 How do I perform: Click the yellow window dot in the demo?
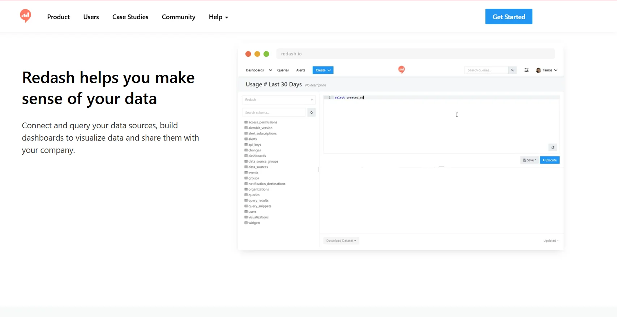point(257,54)
